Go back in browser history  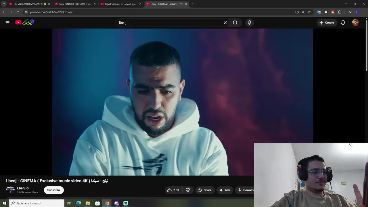4,12
